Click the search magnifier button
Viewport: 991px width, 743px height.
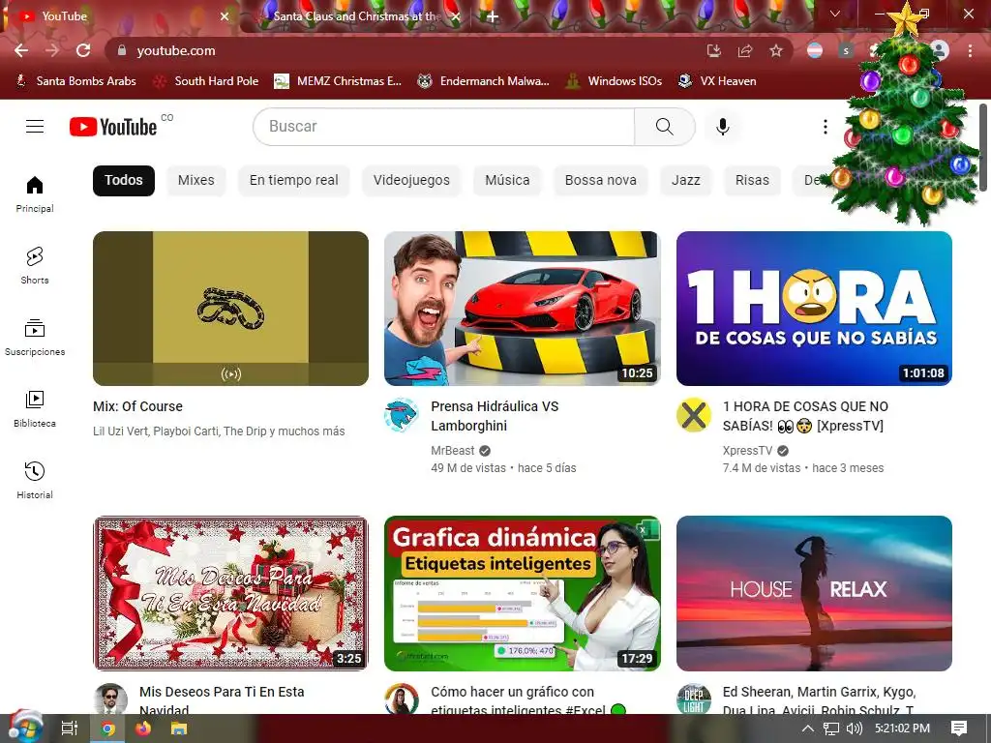point(664,127)
